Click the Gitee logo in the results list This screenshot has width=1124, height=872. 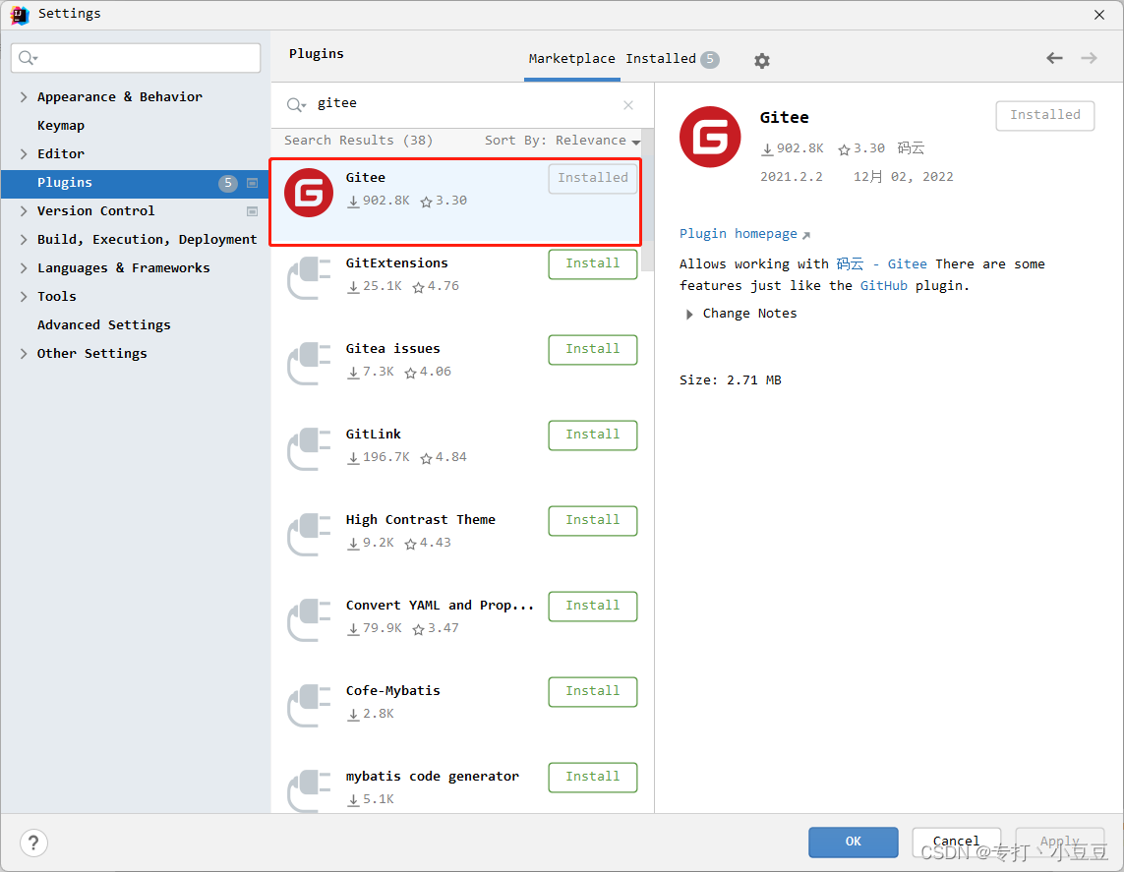[308, 192]
